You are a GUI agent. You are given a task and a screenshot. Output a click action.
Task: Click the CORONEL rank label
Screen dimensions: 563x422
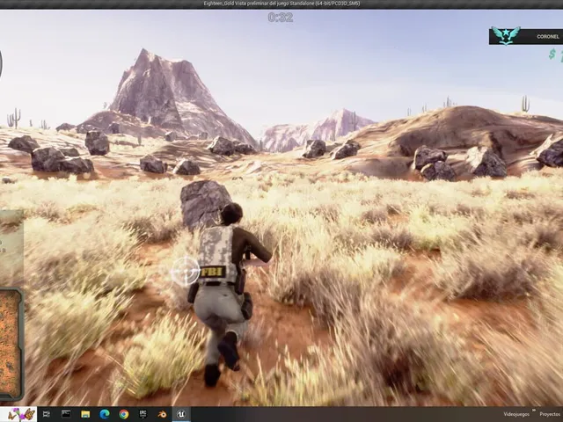point(548,37)
